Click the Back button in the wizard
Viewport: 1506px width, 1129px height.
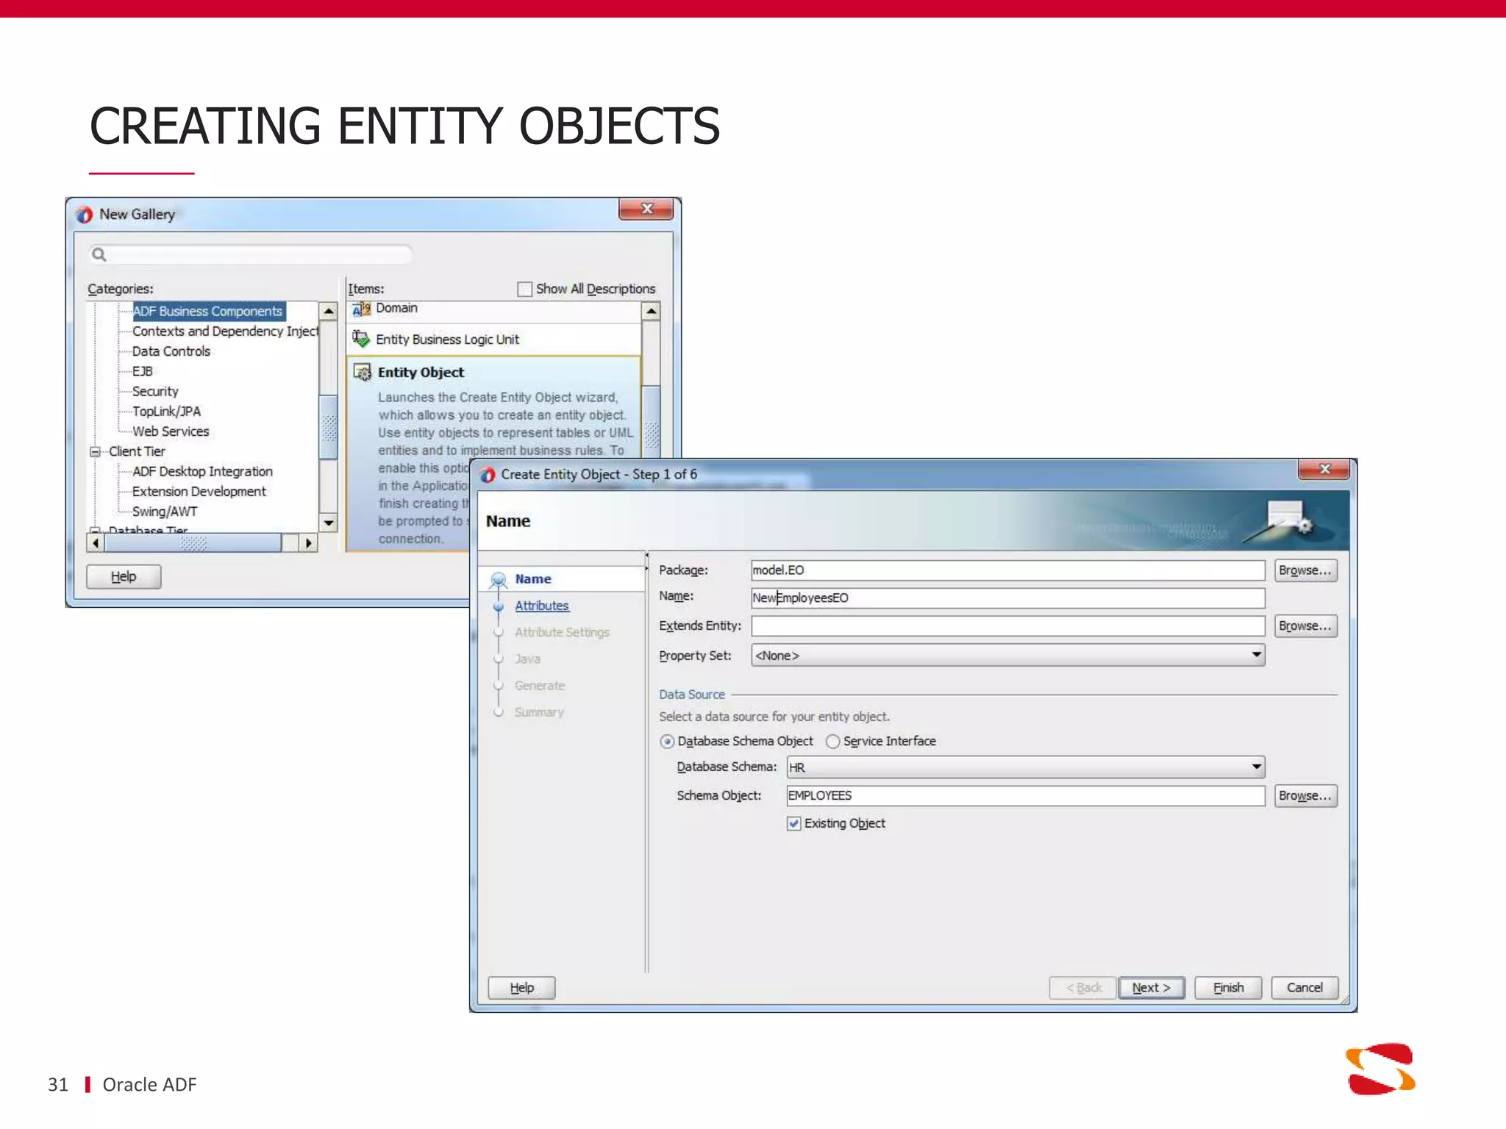[x=1083, y=988]
